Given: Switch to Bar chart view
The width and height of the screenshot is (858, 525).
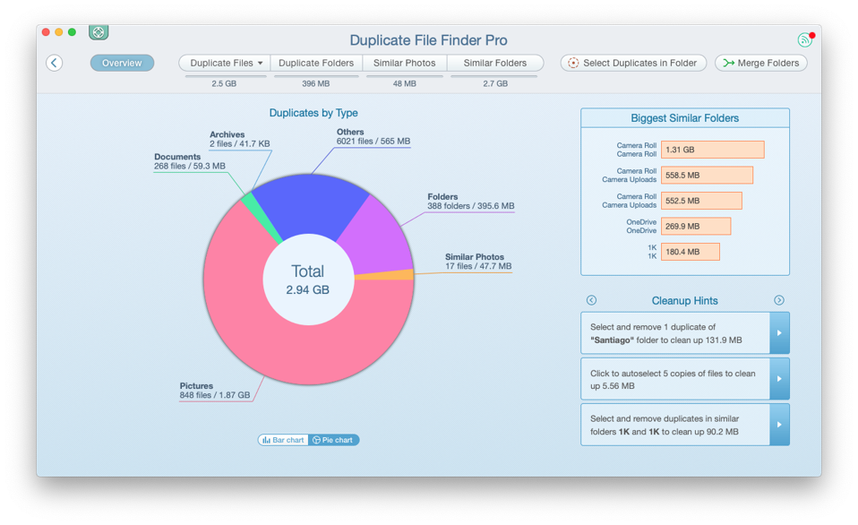Looking at the screenshot, I should coord(283,440).
